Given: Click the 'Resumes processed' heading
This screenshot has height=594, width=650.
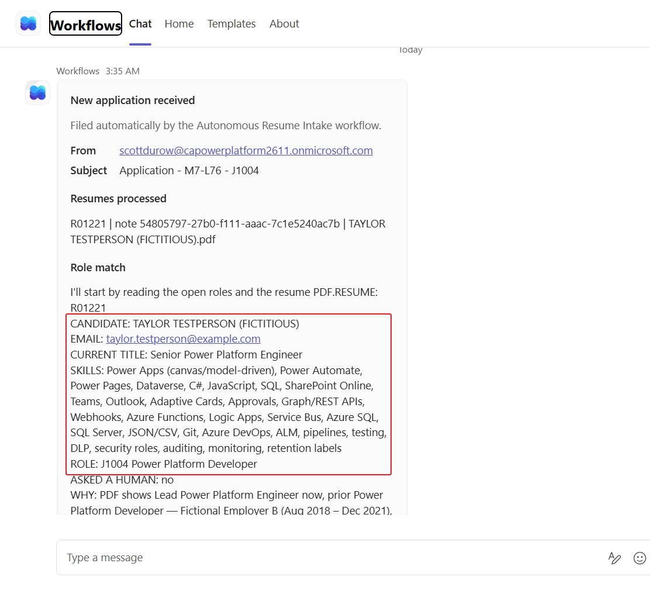Looking at the screenshot, I should point(118,199).
